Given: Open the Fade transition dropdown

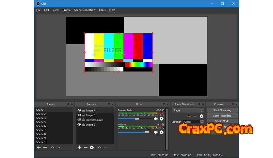Looking at the screenshot, I should coord(188,110).
